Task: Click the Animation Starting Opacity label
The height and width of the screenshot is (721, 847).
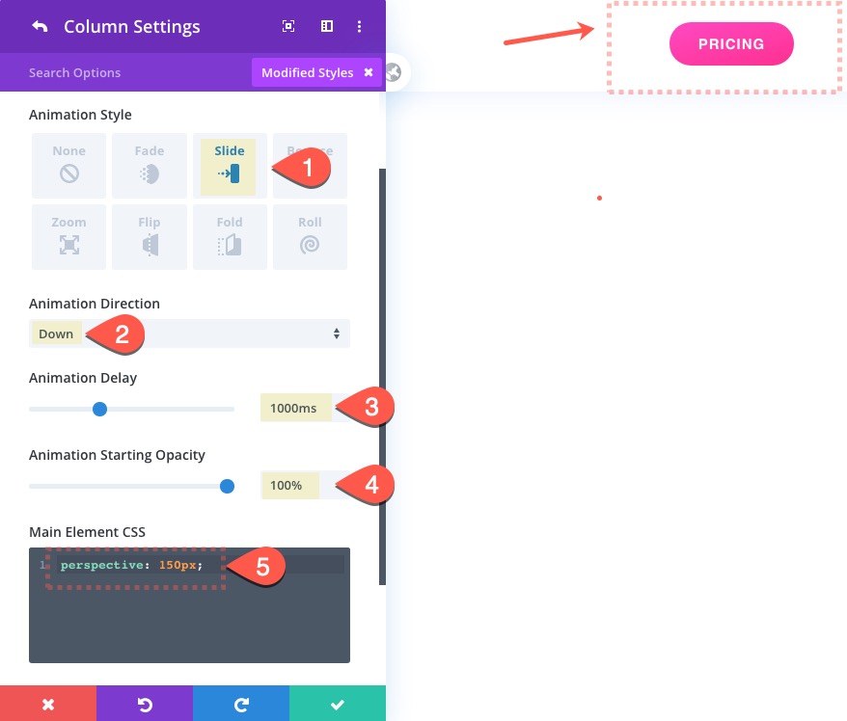Action: [117, 455]
